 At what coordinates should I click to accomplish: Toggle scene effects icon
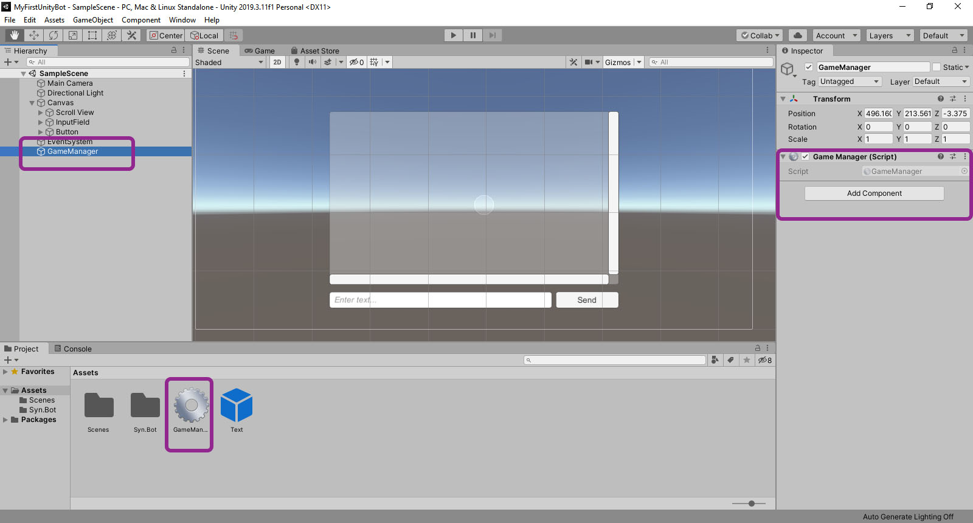tap(328, 62)
